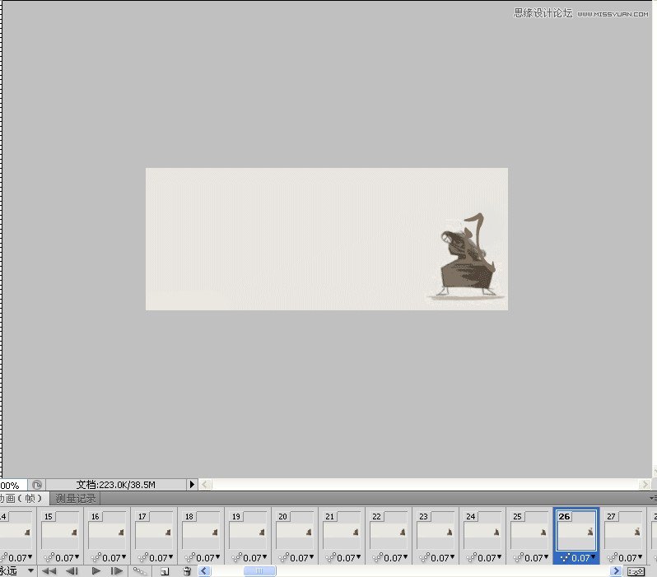Select first frame rewind button
Screen dimensions: 657x577
tap(49, 570)
